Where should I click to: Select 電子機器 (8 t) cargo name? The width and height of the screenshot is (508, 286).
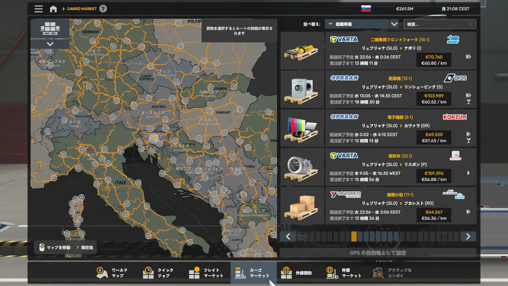coord(400,117)
